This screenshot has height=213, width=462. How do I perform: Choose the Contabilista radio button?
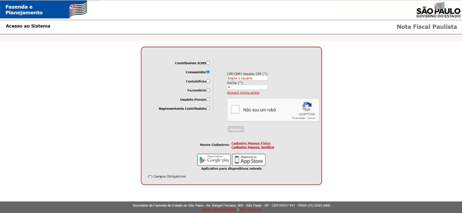pyautogui.click(x=208, y=81)
